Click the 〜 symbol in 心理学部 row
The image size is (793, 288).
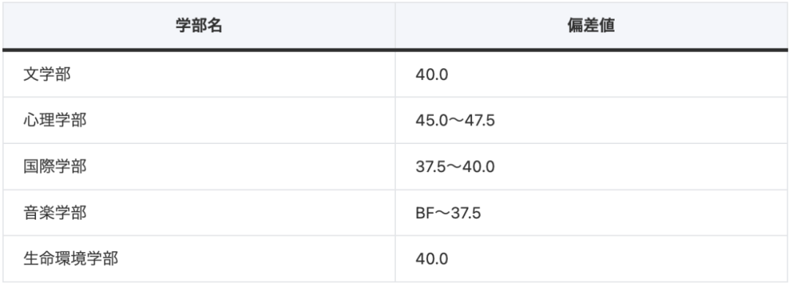coord(455,121)
